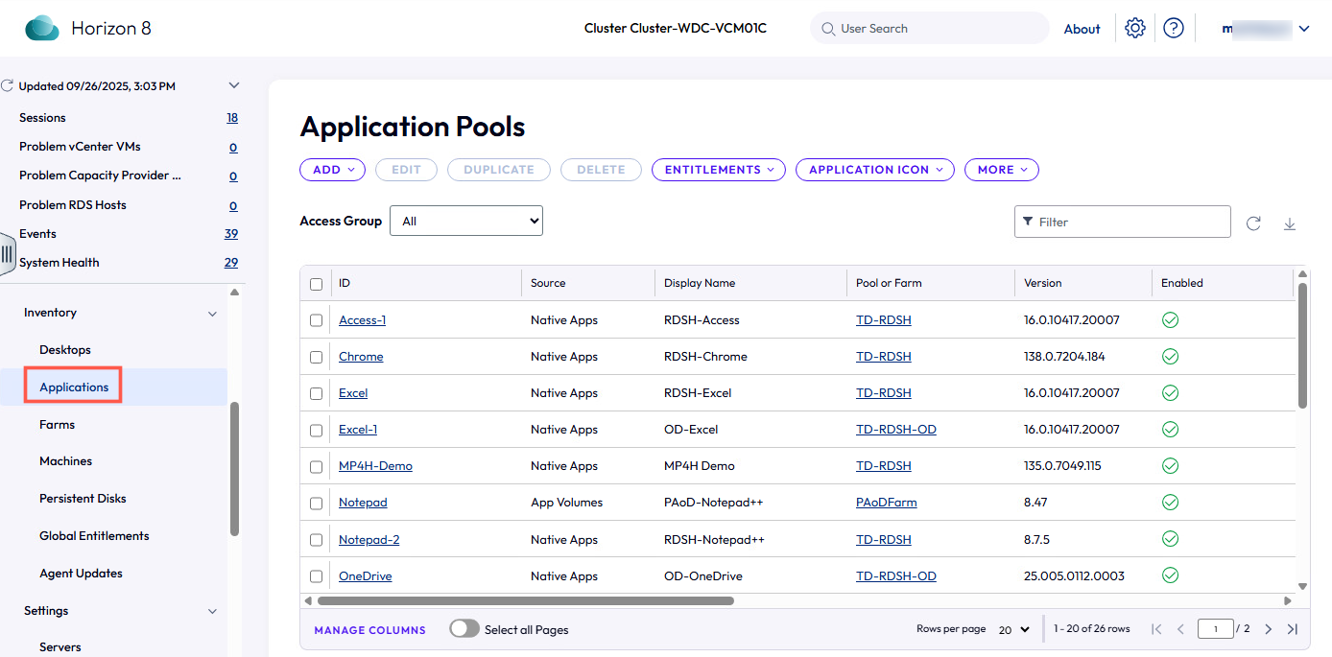
Task: Collapse the Inventory section
Action: 212,314
